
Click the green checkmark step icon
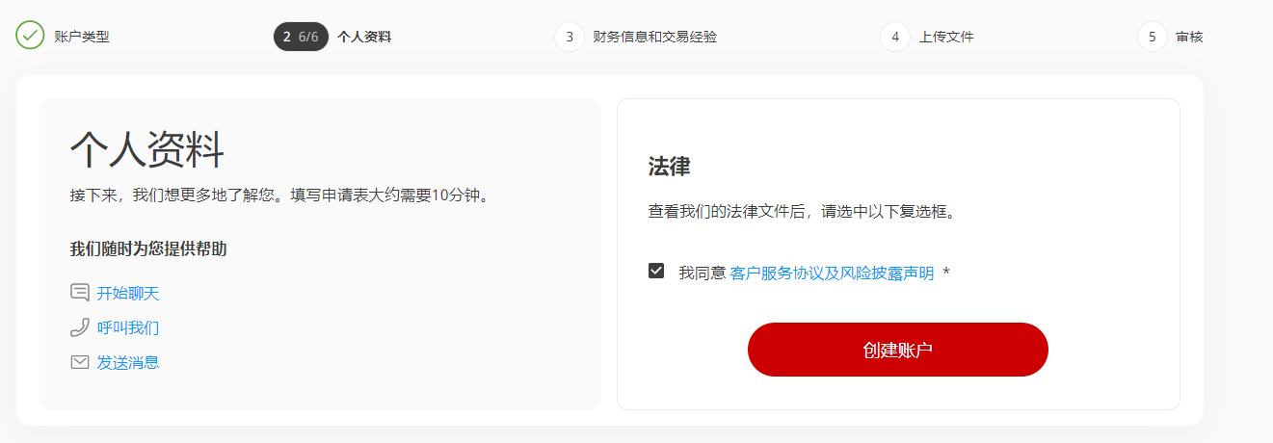tap(31, 37)
